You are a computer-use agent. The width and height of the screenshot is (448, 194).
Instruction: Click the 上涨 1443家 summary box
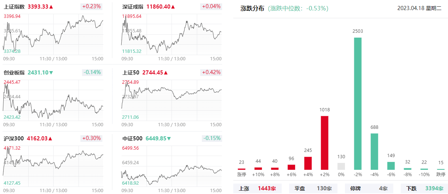pyautogui.click(x=257, y=188)
